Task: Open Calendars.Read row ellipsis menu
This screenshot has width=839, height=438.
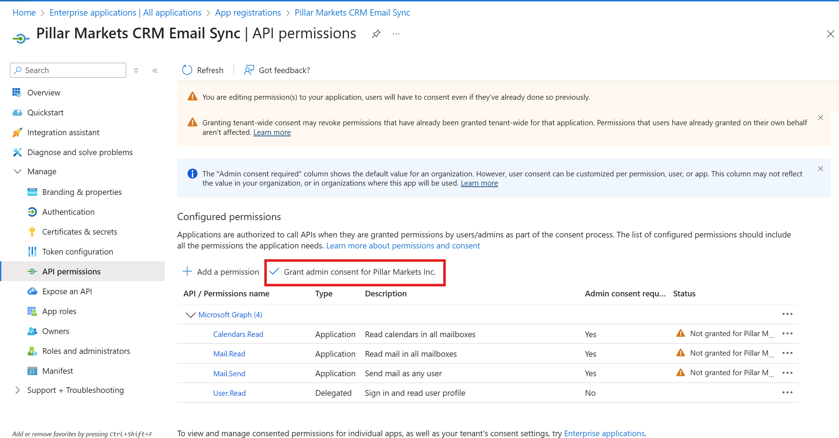Action: pyautogui.click(x=787, y=334)
